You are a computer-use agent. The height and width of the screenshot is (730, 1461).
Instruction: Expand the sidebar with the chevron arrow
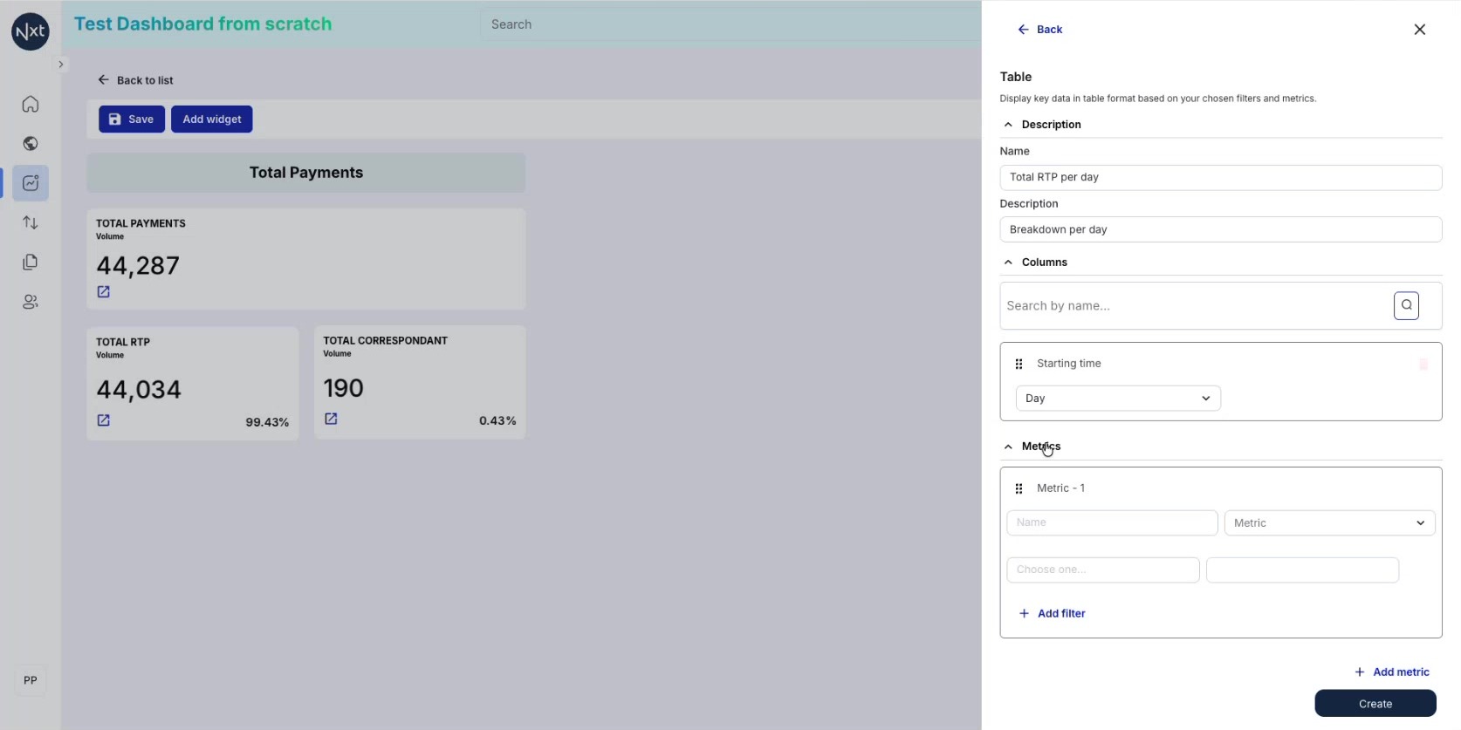tap(60, 64)
